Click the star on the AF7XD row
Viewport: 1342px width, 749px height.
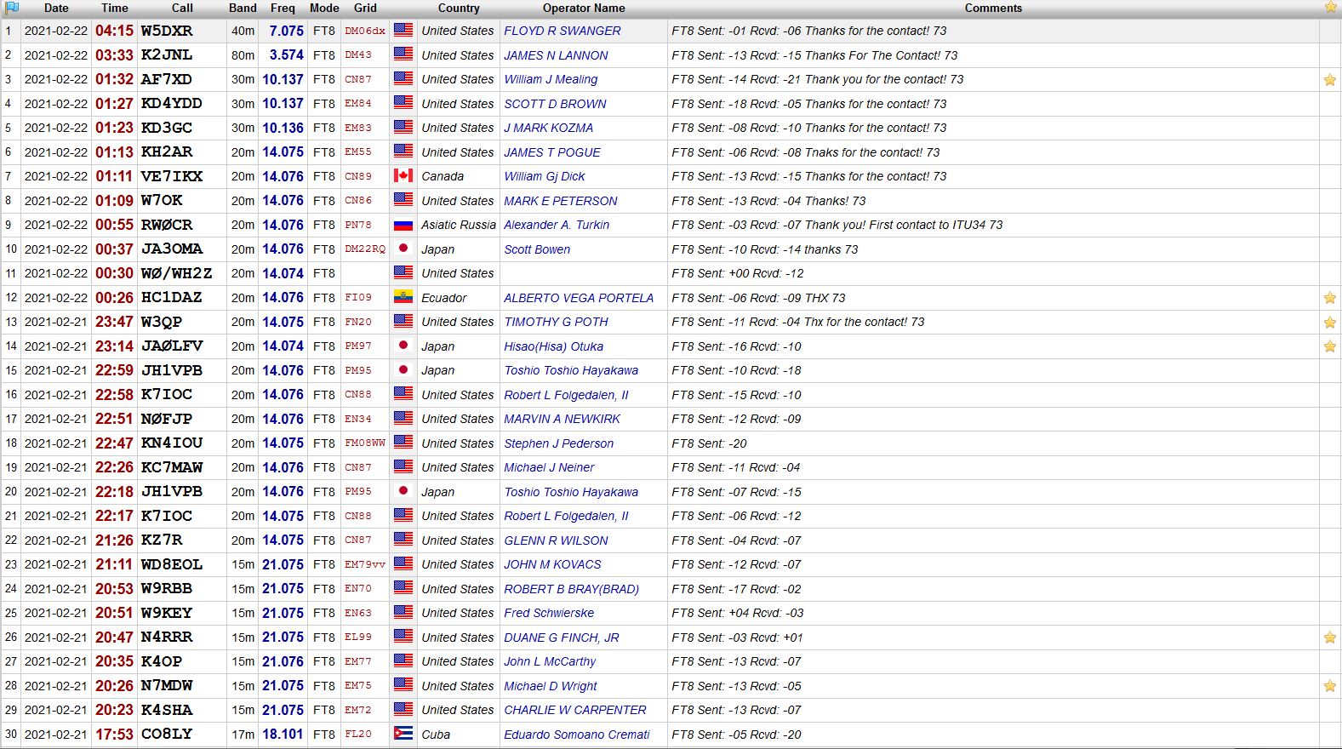[x=1329, y=80]
